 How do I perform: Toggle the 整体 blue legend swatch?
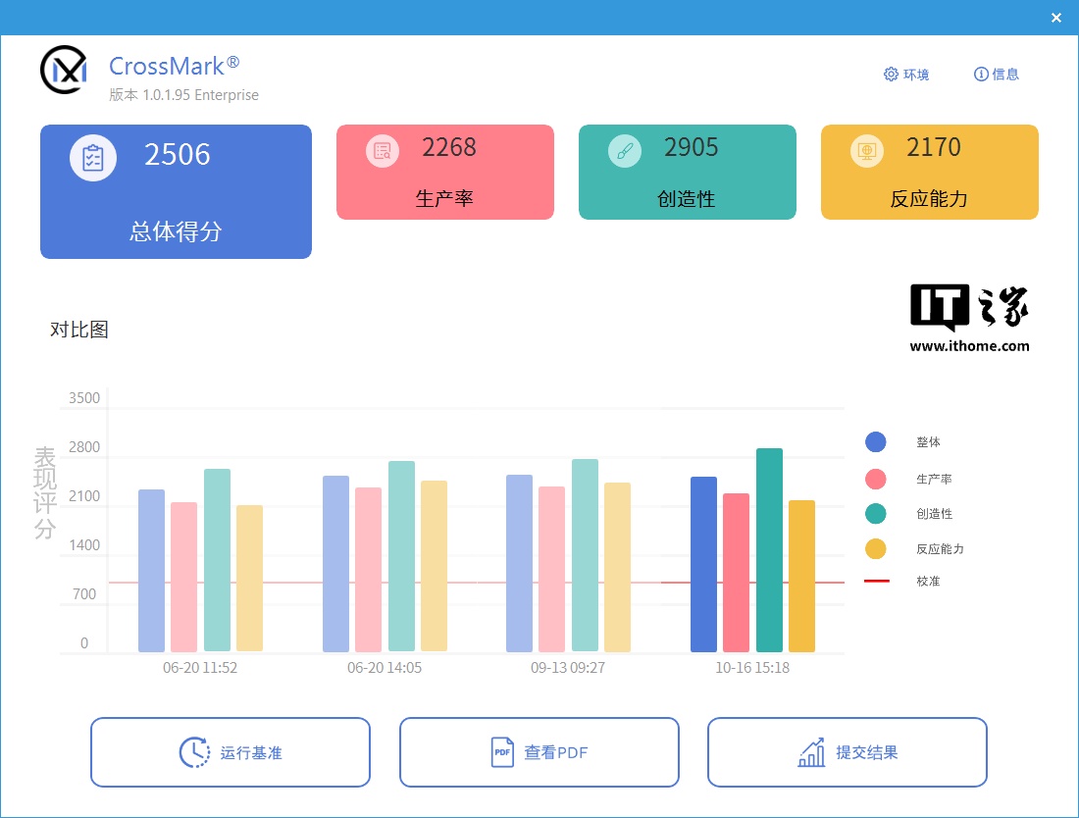click(876, 442)
